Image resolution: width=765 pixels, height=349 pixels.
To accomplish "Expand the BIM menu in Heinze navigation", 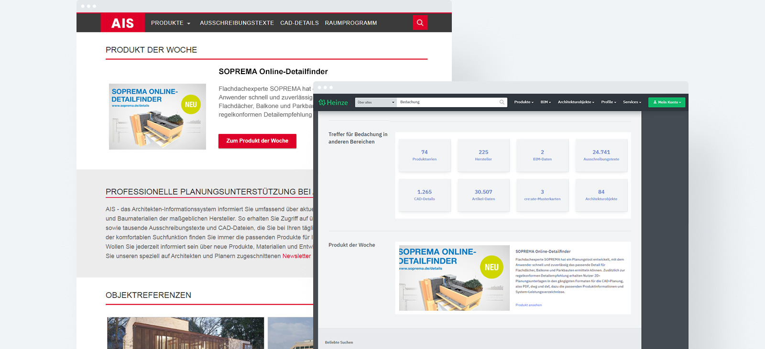I will [546, 102].
